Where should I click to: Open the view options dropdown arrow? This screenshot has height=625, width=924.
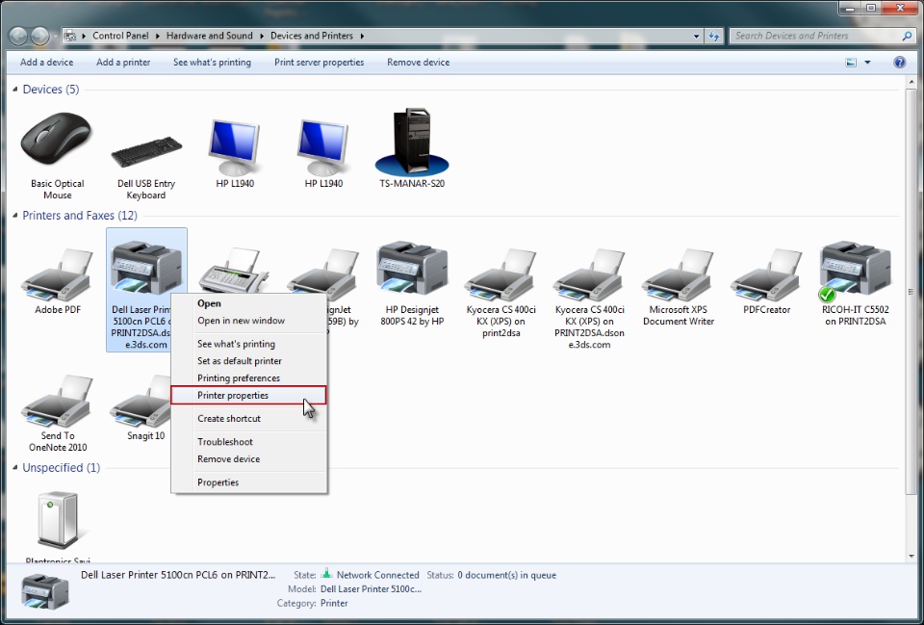tap(867, 62)
